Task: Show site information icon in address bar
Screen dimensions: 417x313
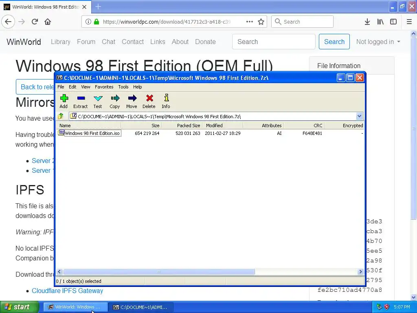Action: [88, 22]
